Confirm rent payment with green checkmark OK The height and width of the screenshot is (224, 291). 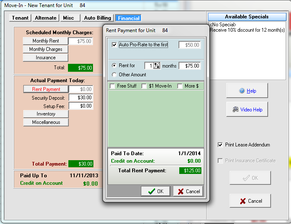[156, 191]
